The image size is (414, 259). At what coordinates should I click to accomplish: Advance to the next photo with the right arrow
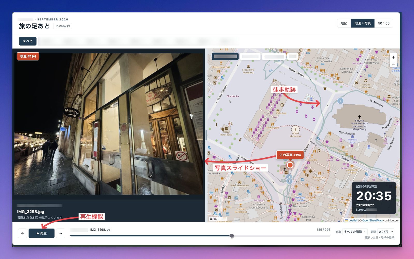(x=61, y=233)
